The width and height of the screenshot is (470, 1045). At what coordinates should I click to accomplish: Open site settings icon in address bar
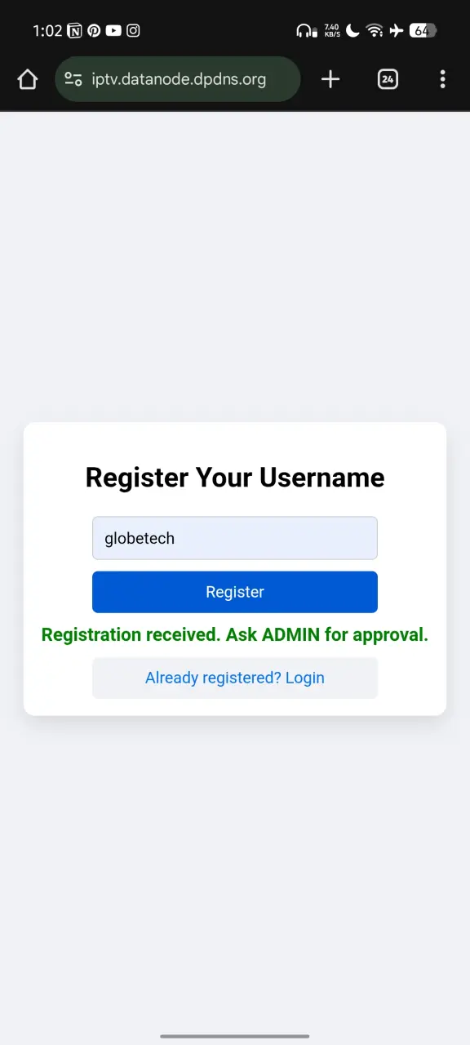73,79
